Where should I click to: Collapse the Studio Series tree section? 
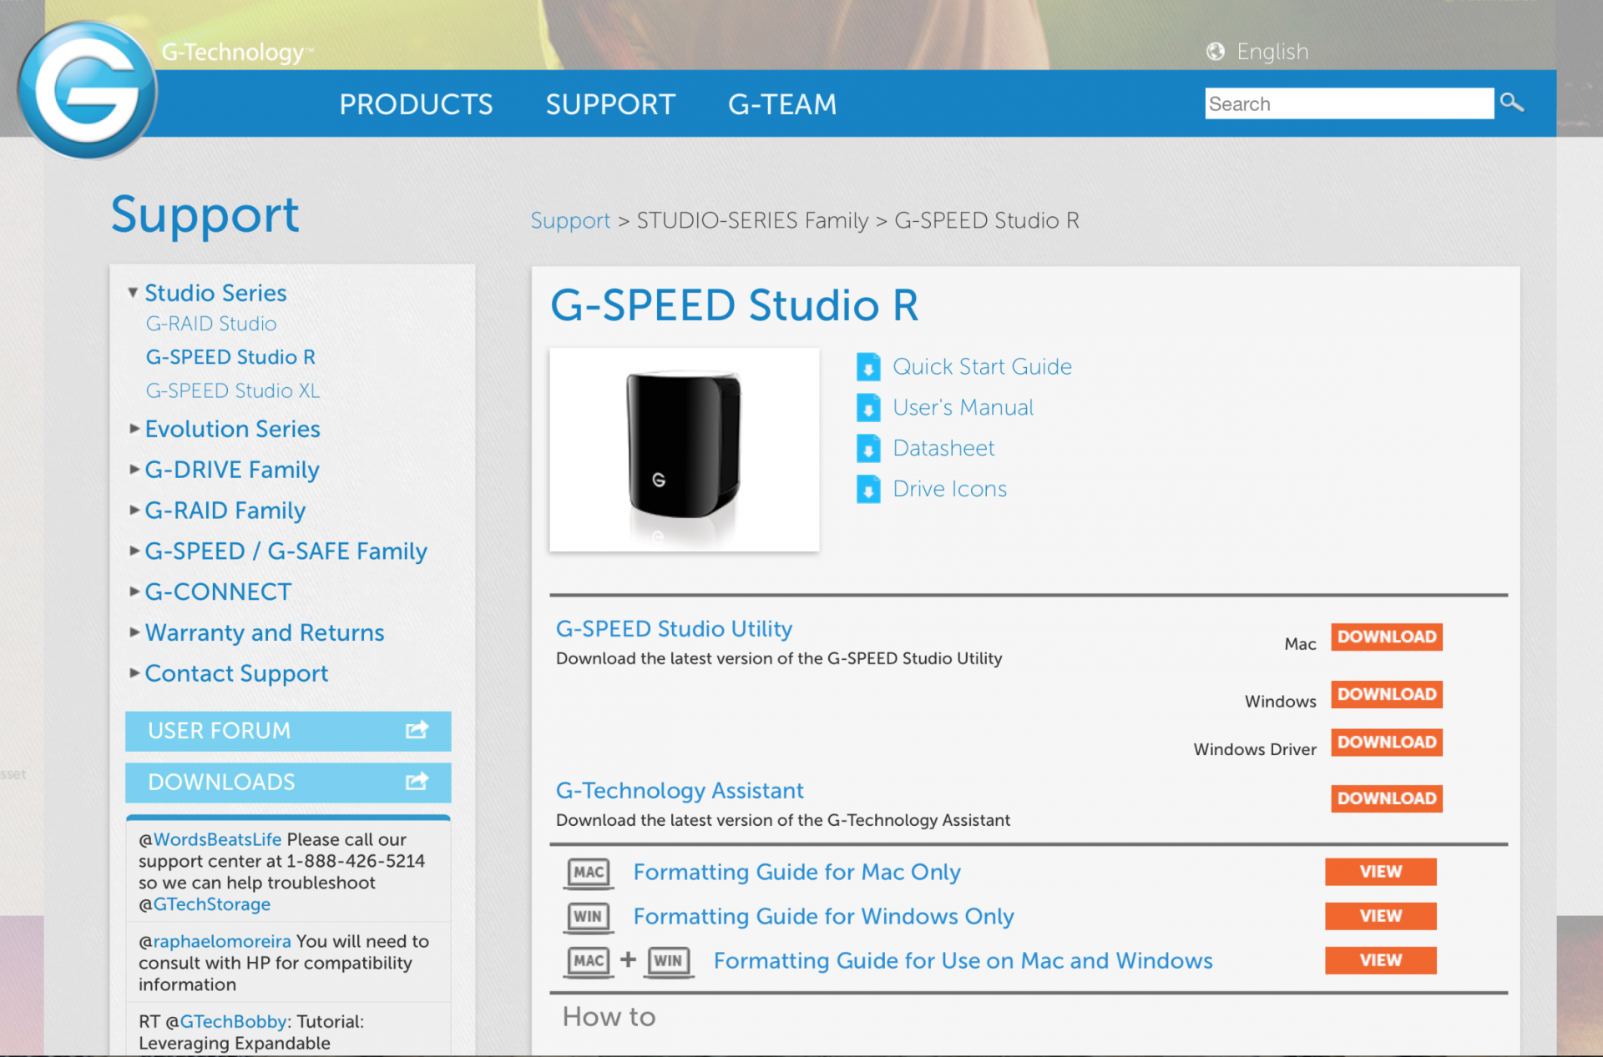133,293
